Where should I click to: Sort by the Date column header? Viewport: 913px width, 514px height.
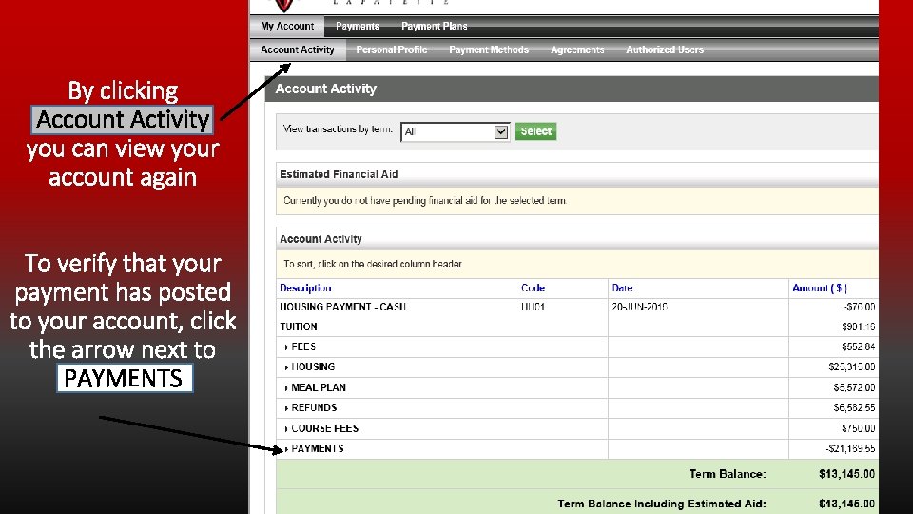point(622,287)
